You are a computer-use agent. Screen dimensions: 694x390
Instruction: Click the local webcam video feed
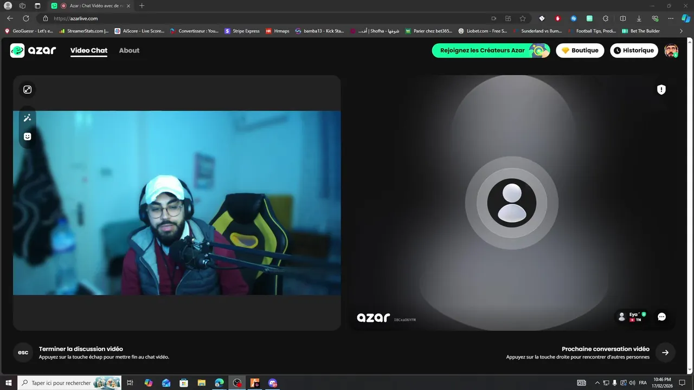(177, 203)
